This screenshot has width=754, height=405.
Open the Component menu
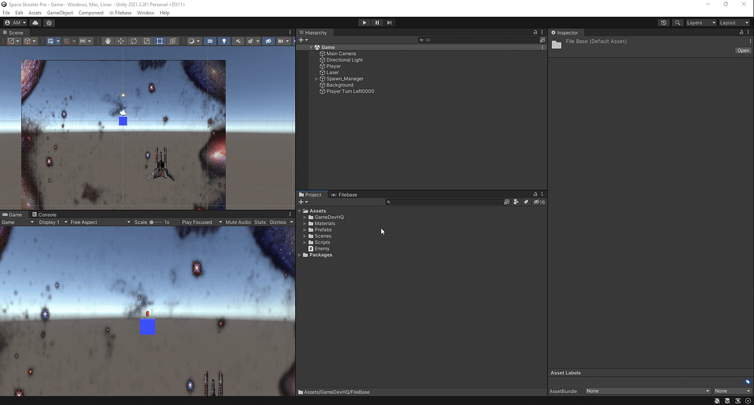coord(91,13)
